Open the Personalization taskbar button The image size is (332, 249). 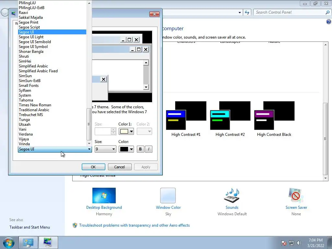[48, 243]
